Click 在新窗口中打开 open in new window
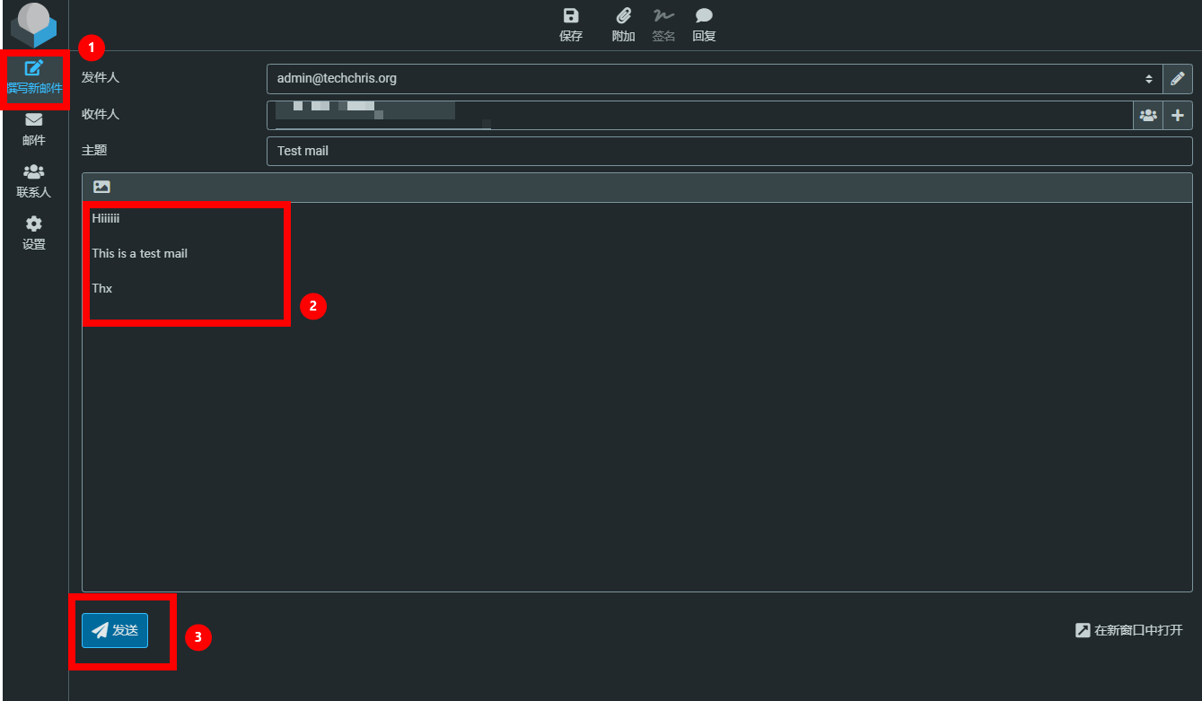 tap(1129, 630)
